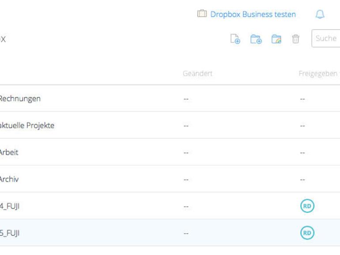
Task: Click the RD avatar in the 5_FUJI row
Action: pos(307,233)
